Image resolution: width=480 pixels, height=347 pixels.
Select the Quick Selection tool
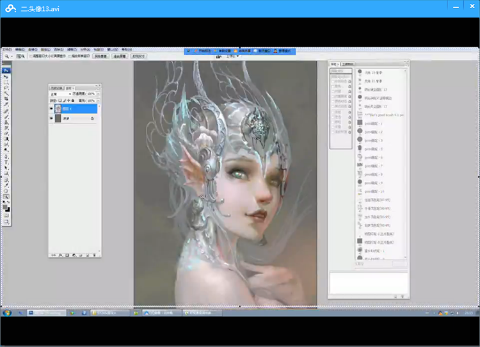pos(6,93)
